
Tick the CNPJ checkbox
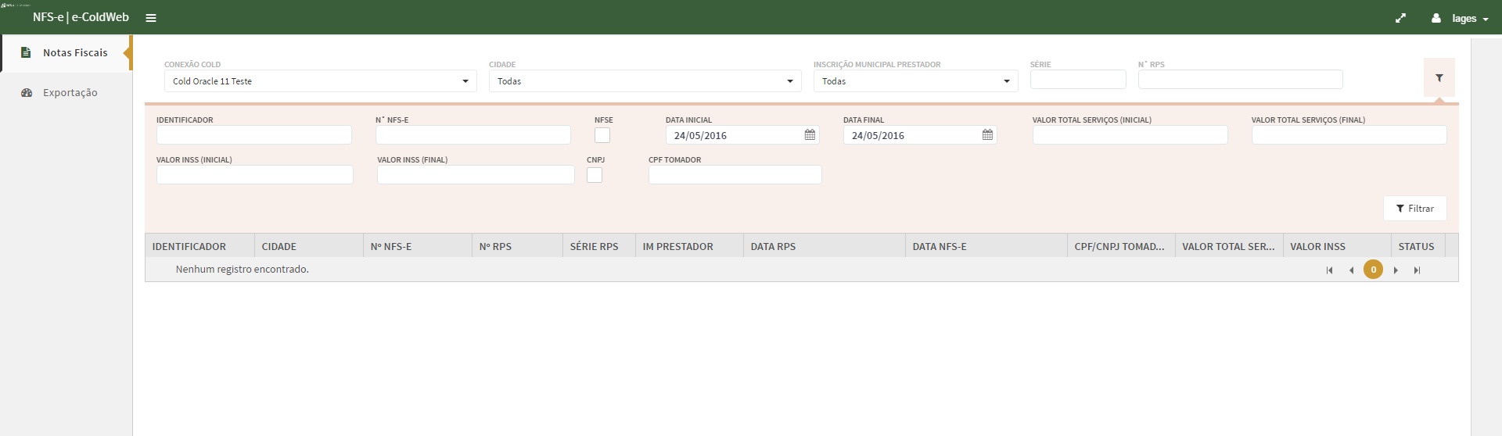(595, 175)
